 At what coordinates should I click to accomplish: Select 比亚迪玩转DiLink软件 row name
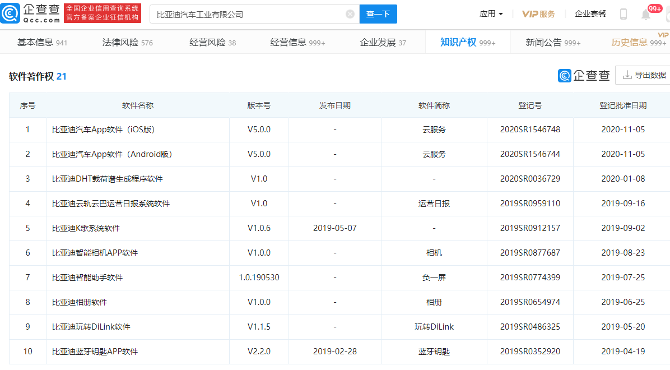coord(91,327)
